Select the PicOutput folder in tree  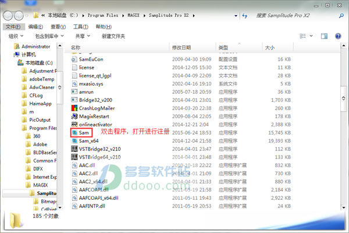[40, 120]
